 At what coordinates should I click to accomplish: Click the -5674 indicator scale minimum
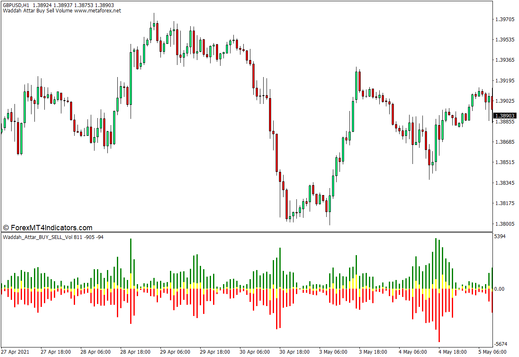click(501, 344)
